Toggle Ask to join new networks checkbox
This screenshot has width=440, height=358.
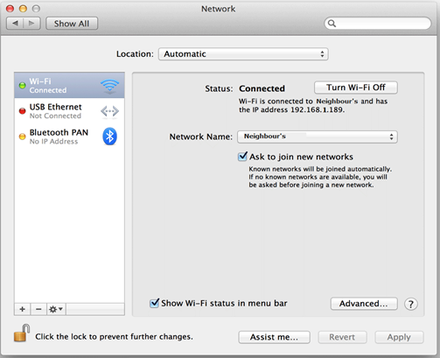pos(242,157)
